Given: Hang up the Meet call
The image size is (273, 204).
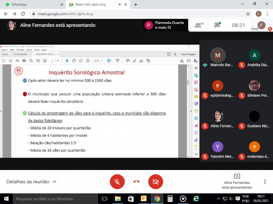Looking at the screenshot, I should (x=136, y=181).
